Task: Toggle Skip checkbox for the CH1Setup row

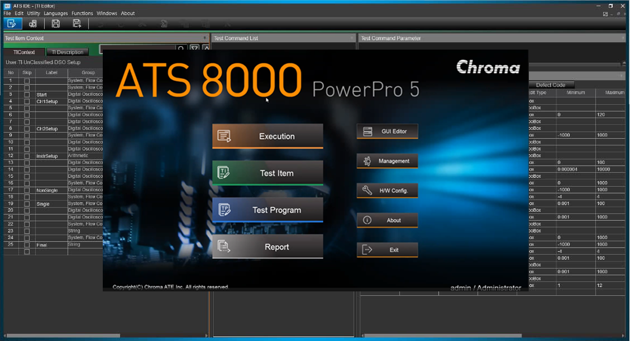Action: [x=27, y=101]
